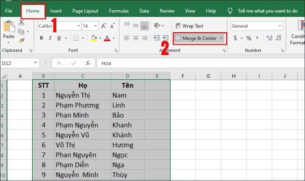Click formula bar showing Hoa

tap(201, 63)
